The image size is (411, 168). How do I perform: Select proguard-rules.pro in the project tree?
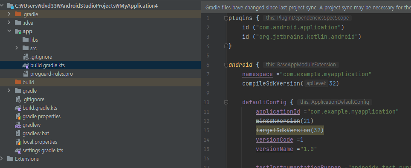click(52, 74)
